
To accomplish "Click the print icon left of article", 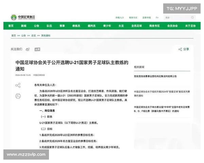I will pos(18,96).
